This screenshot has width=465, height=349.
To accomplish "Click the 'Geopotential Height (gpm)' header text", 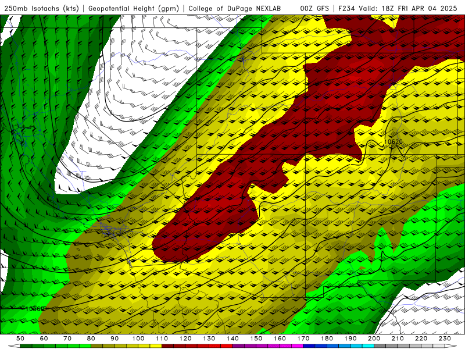I will click(x=134, y=8).
